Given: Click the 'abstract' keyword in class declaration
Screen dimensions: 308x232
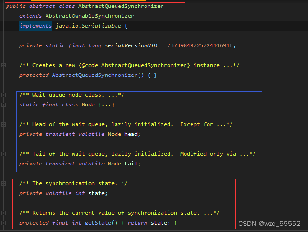Looking at the screenshot, I should [42, 6].
